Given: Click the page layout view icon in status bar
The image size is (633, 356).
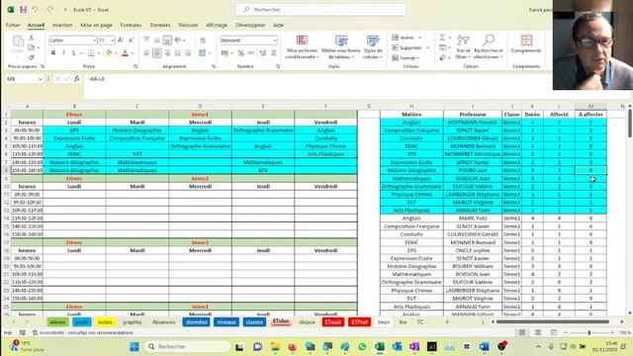Looking at the screenshot, I should click(538, 332).
